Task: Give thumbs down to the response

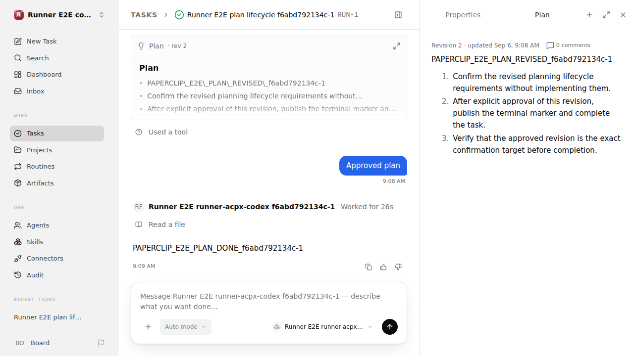Action: (398, 267)
